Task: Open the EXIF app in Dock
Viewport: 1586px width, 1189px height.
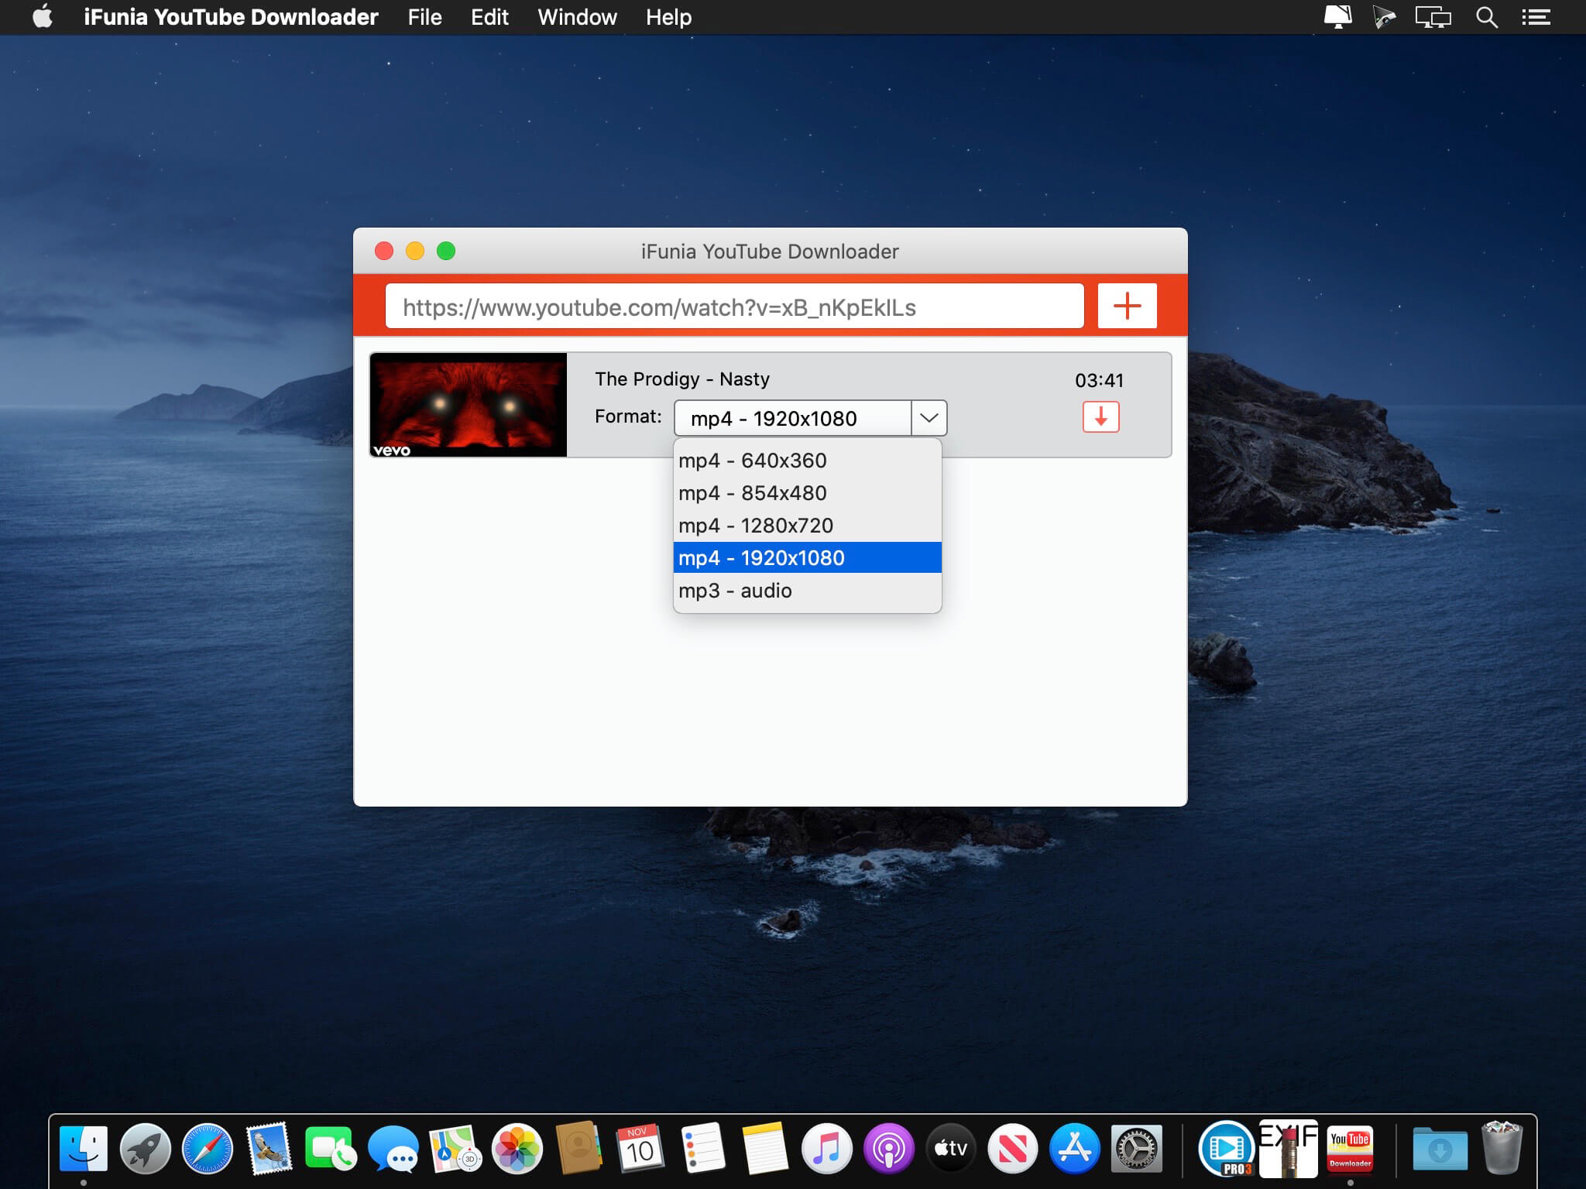Action: click(1289, 1148)
